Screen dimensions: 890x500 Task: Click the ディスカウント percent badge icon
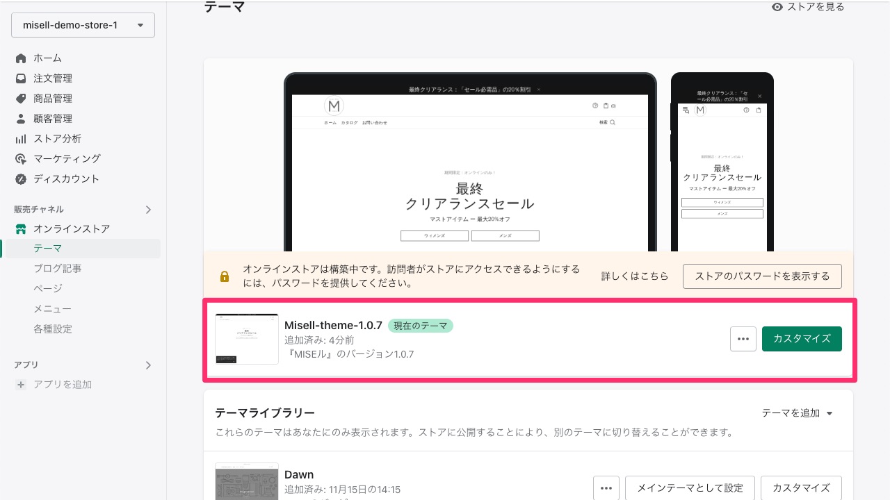(x=21, y=179)
